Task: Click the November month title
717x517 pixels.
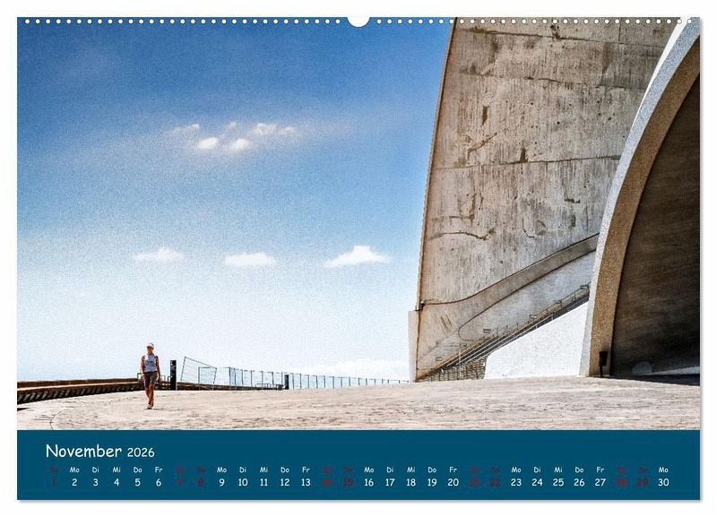Action: [83, 452]
